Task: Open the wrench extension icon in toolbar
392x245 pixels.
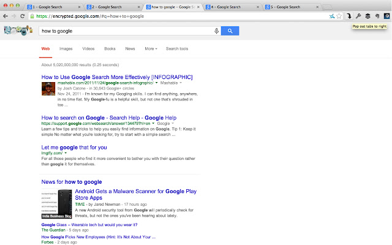Action: (x=358, y=17)
